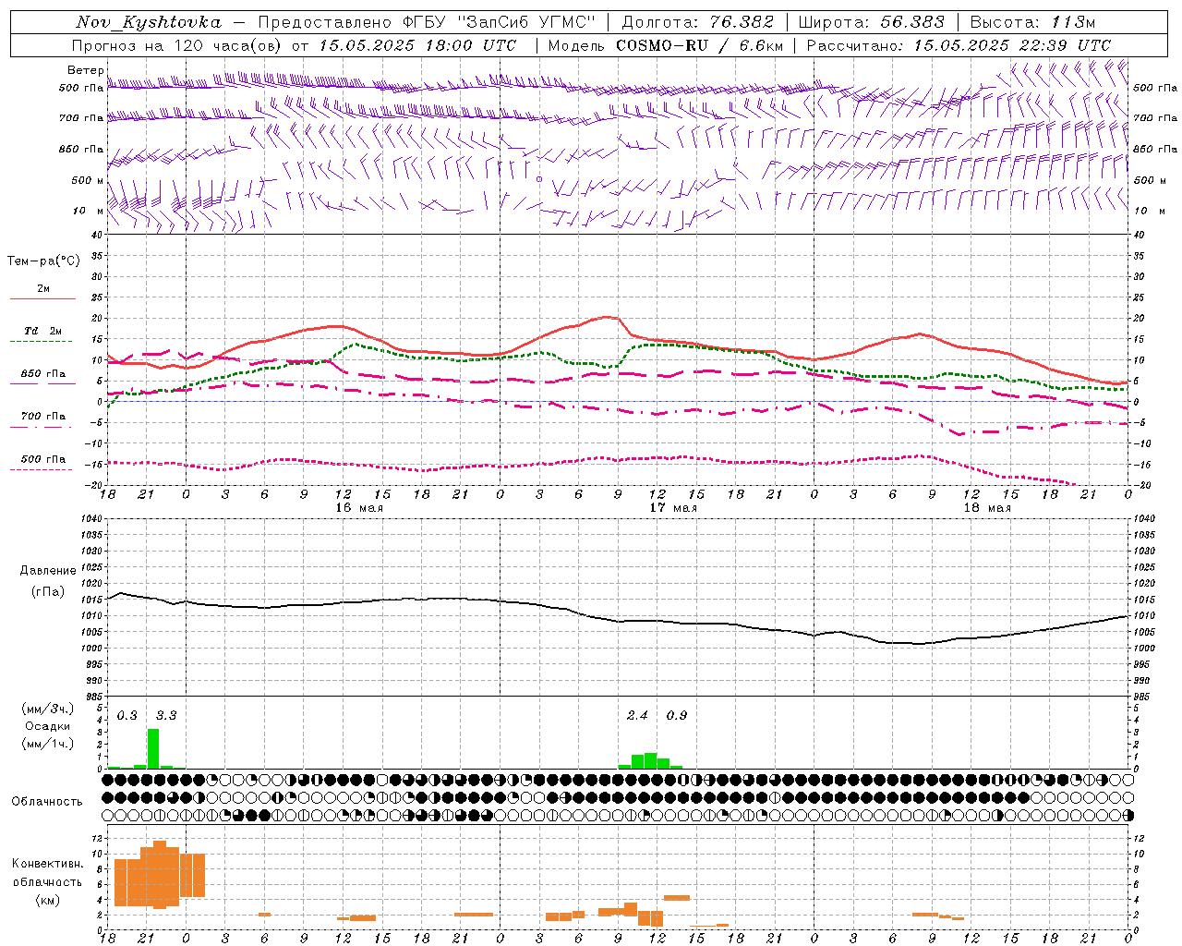This screenshot has height=946, width=1182.
Task: Click the 18 мая date label
Action: point(987,508)
